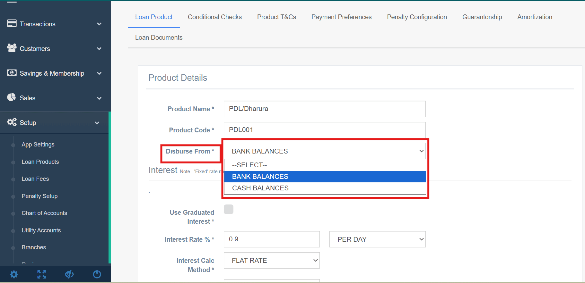
Task: Switch to Conditional Checks tab
Action: click(215, 17)
